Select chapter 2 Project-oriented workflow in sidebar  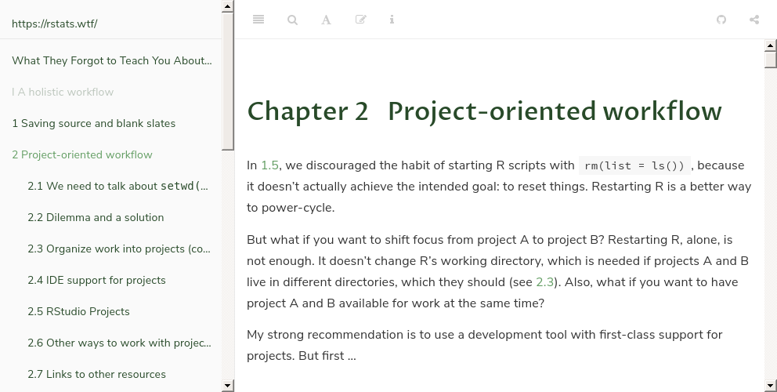82,154
